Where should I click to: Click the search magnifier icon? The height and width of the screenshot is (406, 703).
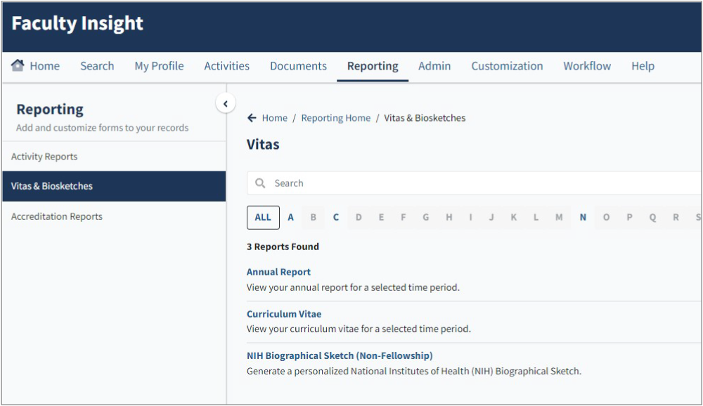pyautogui.click(x=260, y=183)
